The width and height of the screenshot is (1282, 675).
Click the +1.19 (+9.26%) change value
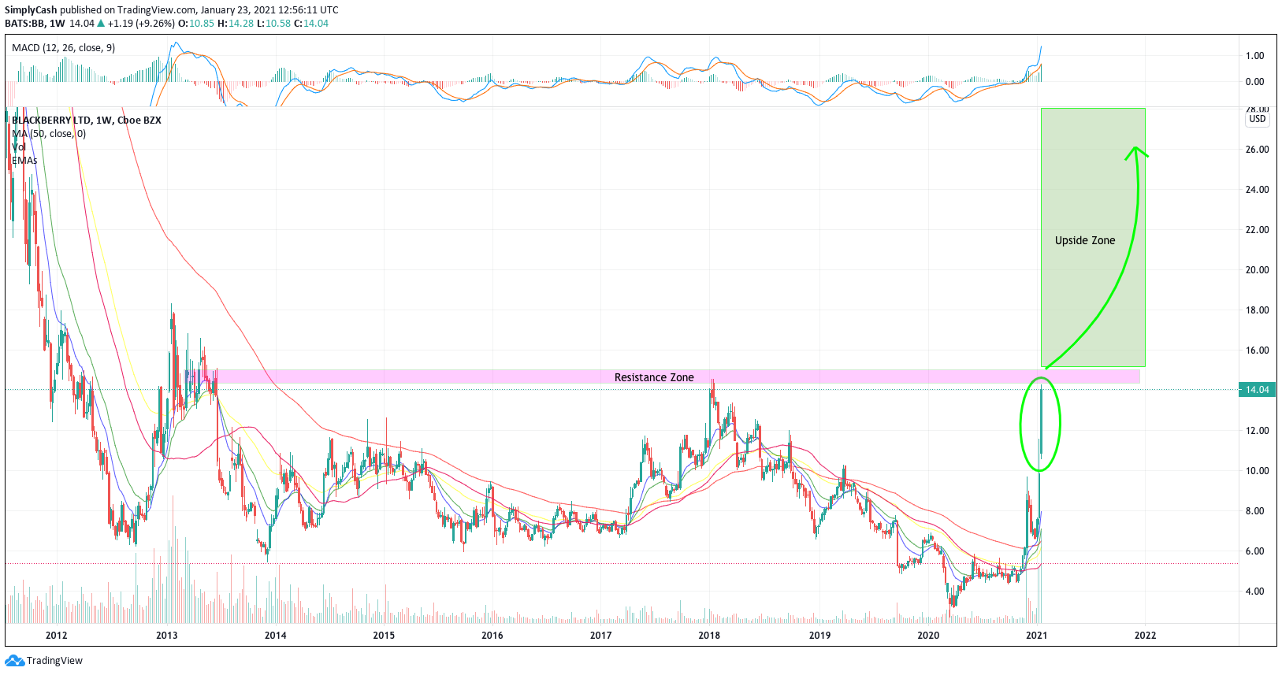141,24
